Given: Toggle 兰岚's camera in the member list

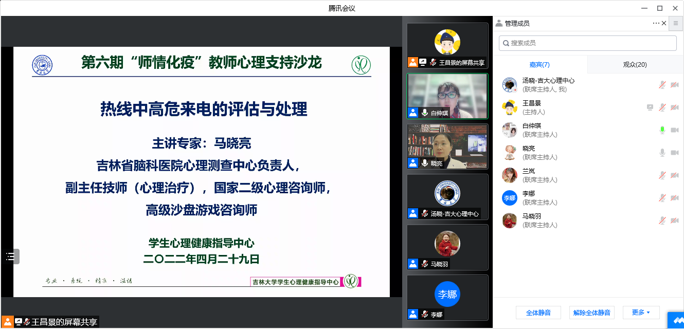Looking at the screenshot, I should click(674, 175).
